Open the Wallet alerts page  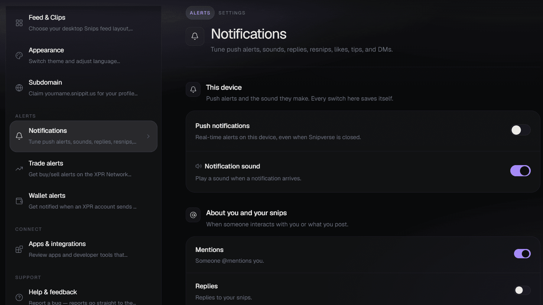click(x=84, y=201)
